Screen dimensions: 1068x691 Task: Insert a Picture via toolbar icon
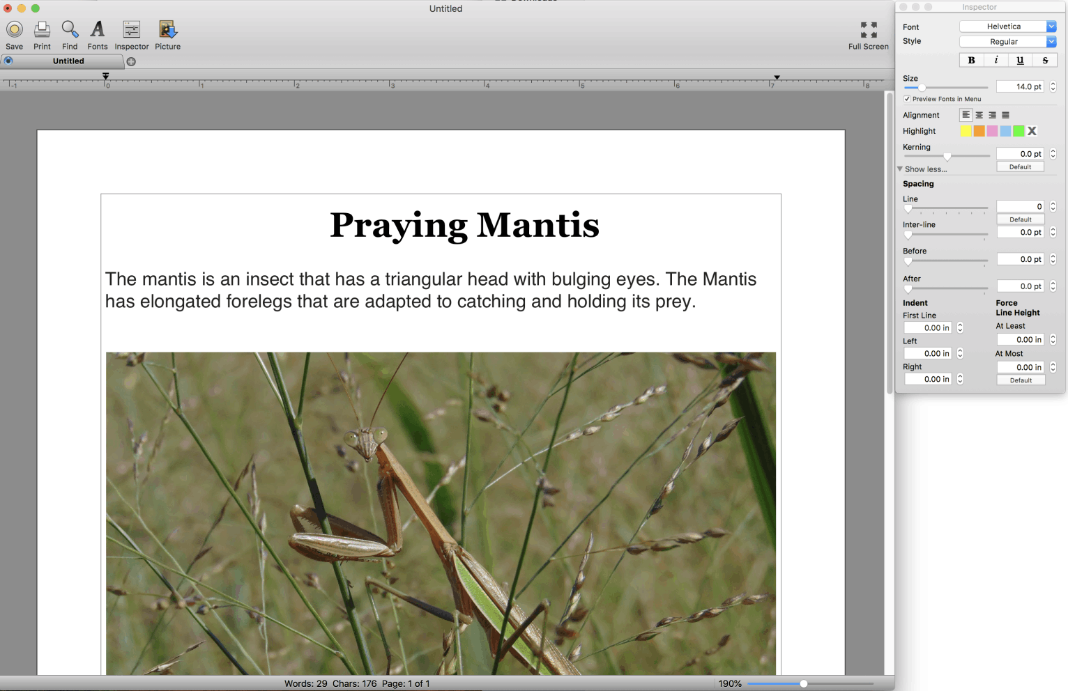pos(167,29)
